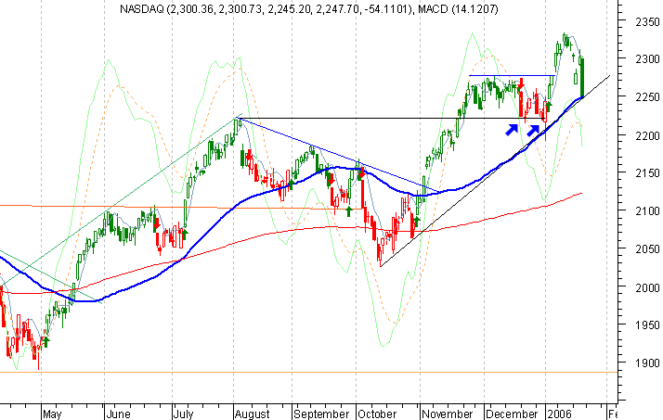Click the 1950 price axis label
The height and width of the screenshot is (420, 663).
(647, 325)
